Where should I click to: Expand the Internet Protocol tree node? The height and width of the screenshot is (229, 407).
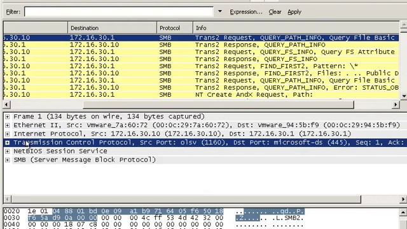coord(7,134)
